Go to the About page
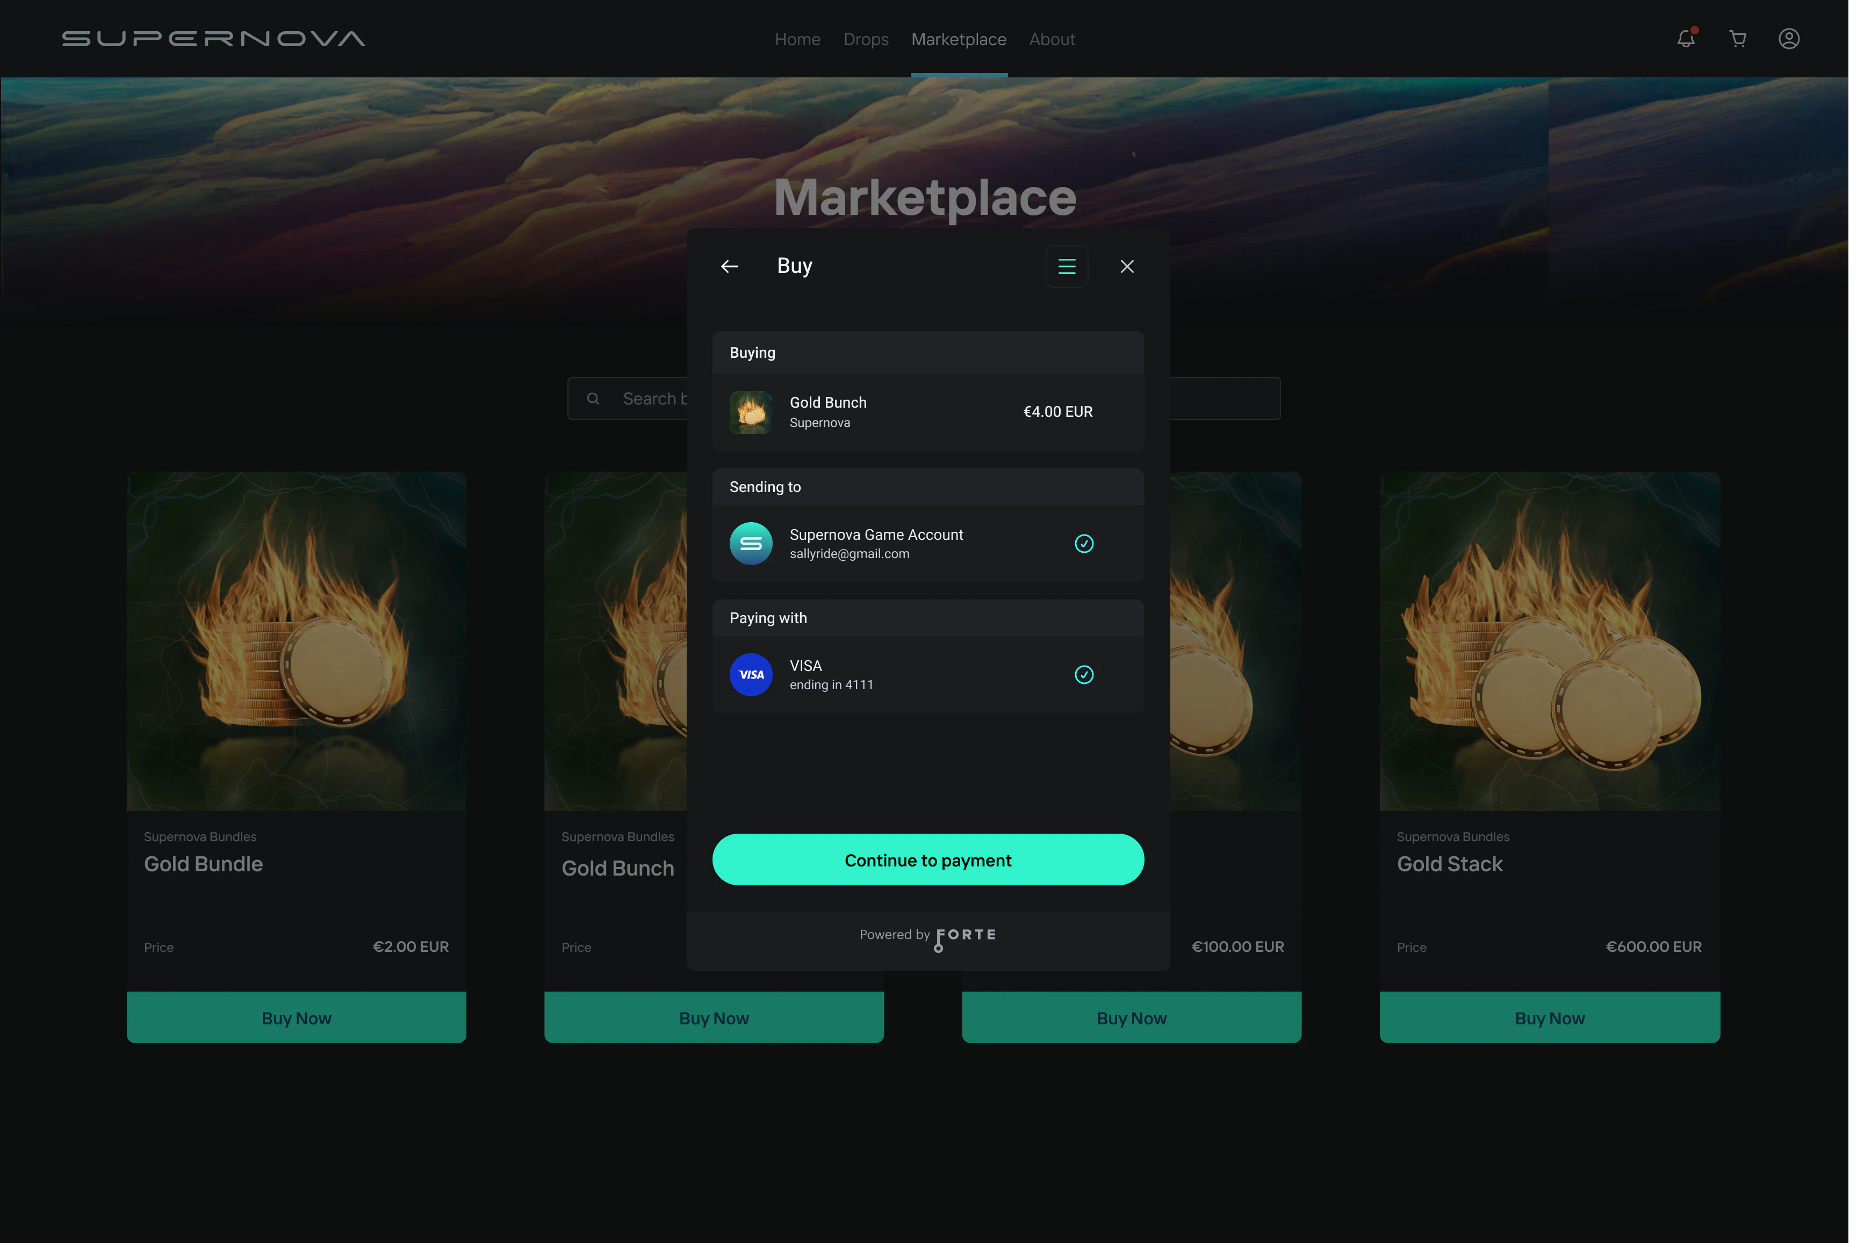1857x1243 pixels. (1052, 39)
